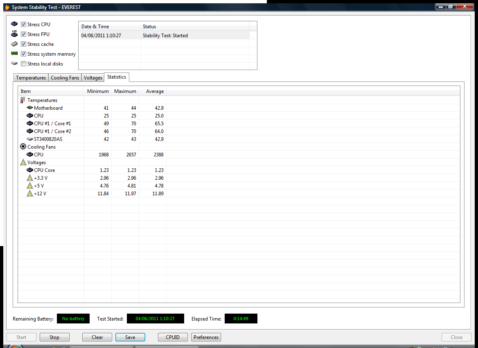Click the Cooling Fans group label

tap(41, 147)
